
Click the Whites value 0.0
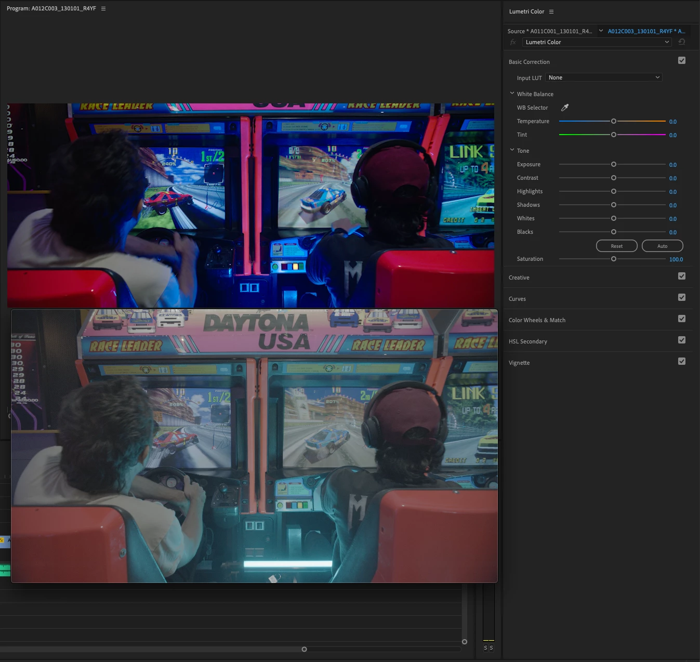[x=673, y=219]
